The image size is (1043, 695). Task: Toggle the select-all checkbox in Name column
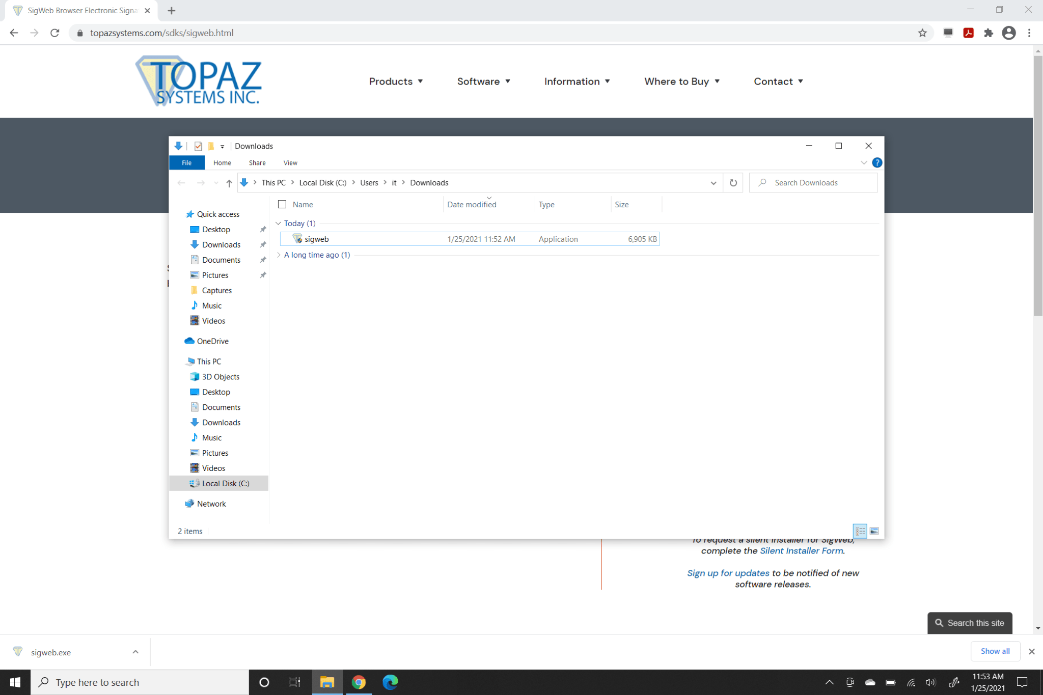coord(282,204)
